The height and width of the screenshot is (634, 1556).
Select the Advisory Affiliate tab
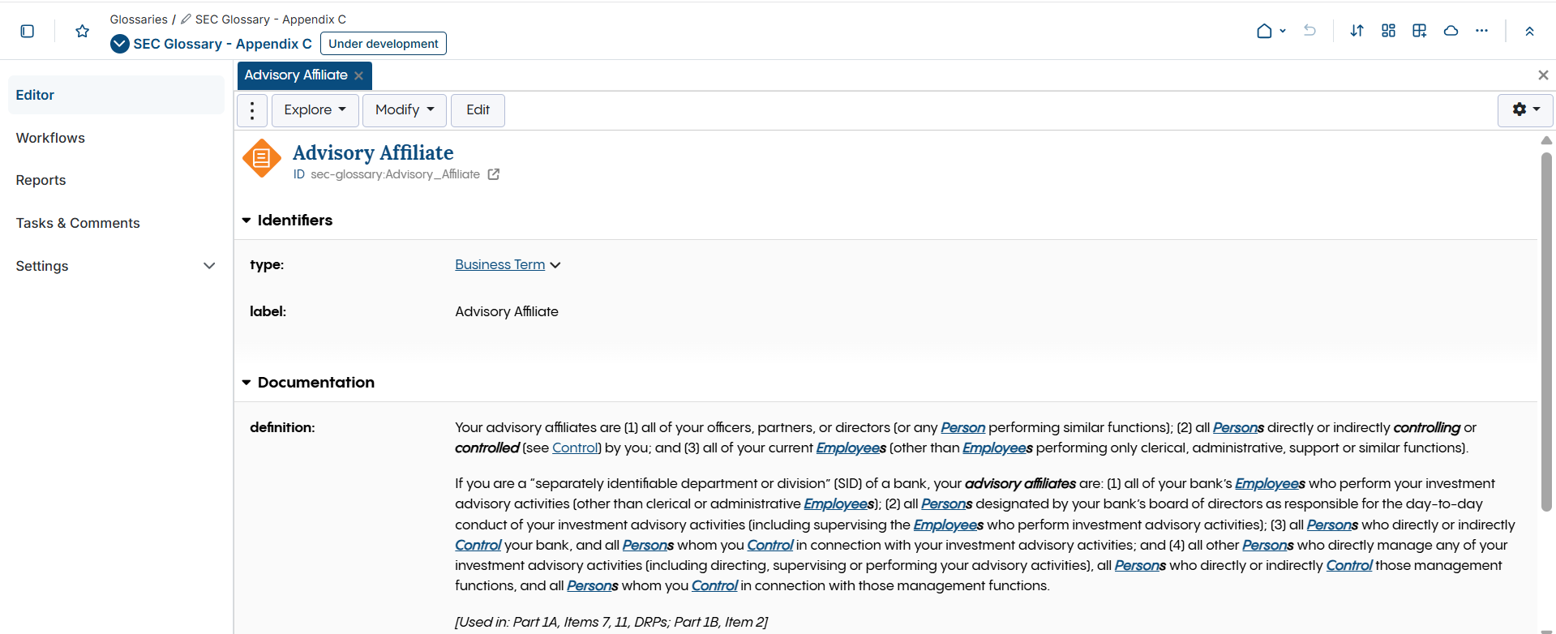296,75
